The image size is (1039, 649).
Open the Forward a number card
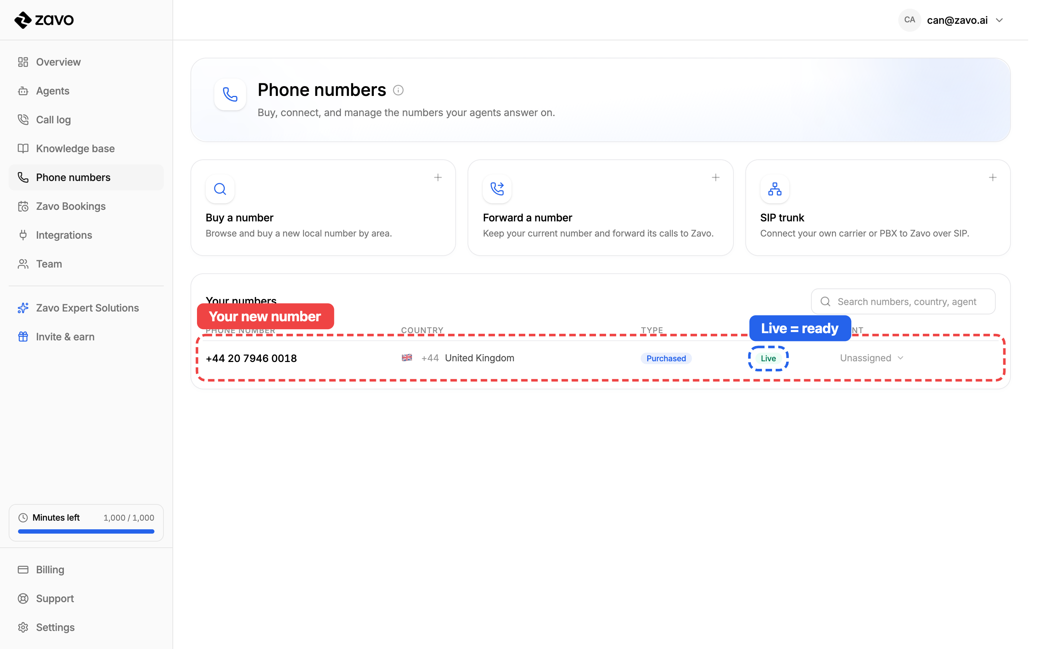coord(600,208)
